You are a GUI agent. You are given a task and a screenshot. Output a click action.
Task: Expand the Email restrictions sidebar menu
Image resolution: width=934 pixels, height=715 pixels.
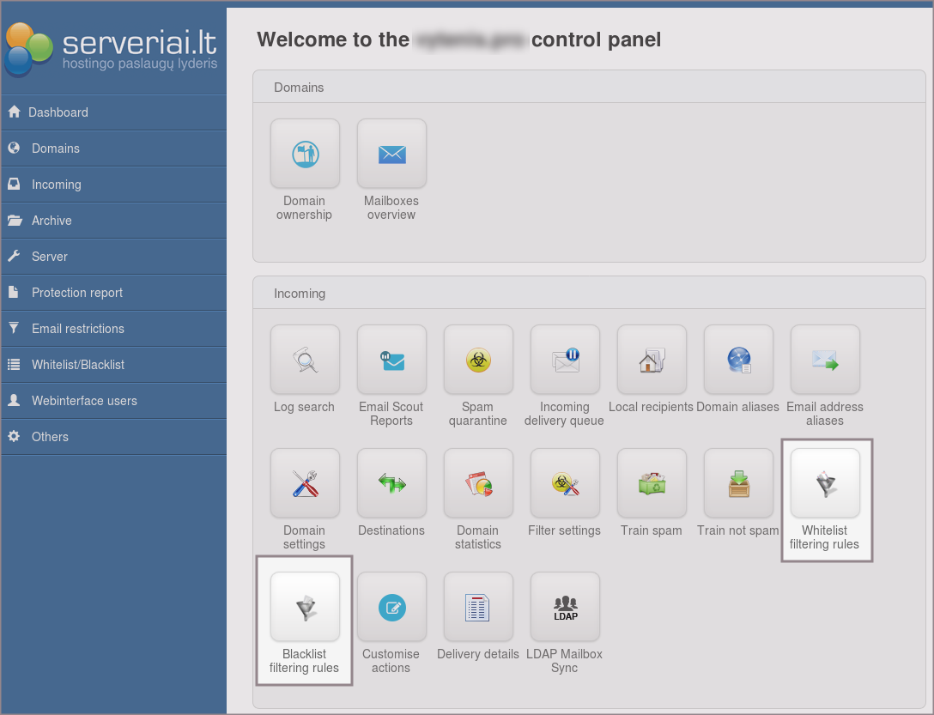pyautogui.click(x=77, y=329)
